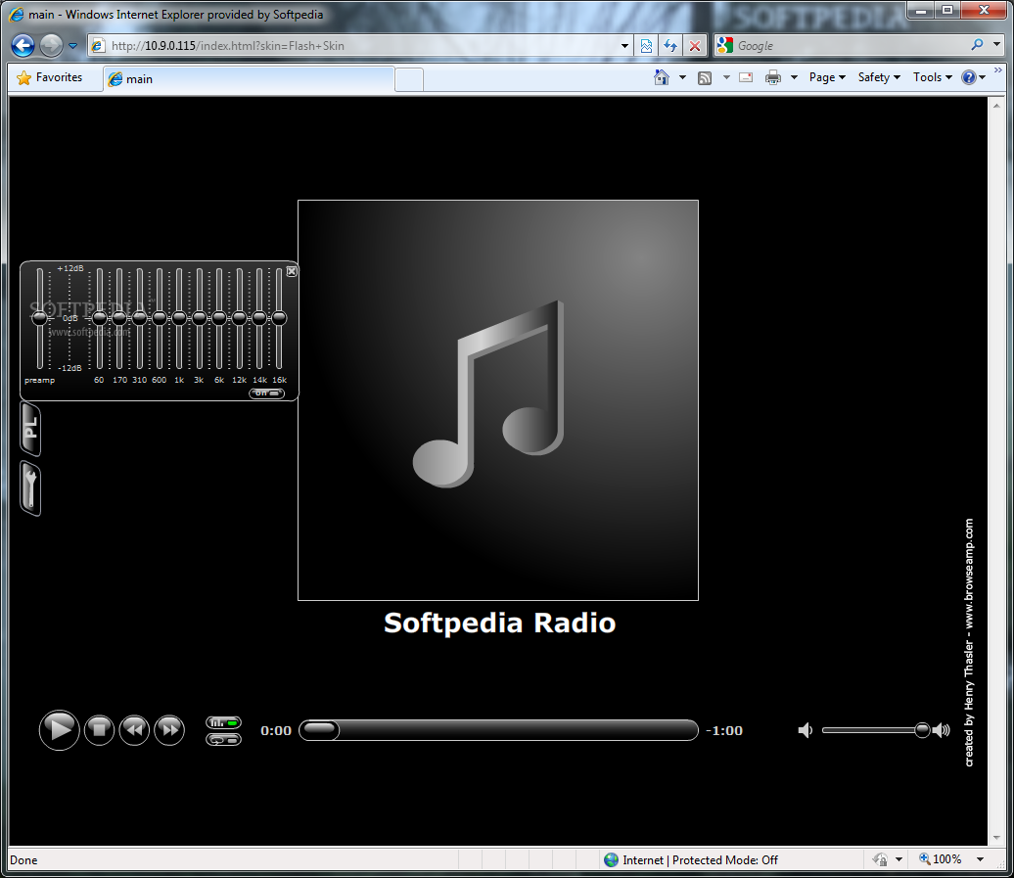Image resolution: width=1014 pixels, height=878 pixels.
Task: Click the Compatibility View icon
Action: 646,46
